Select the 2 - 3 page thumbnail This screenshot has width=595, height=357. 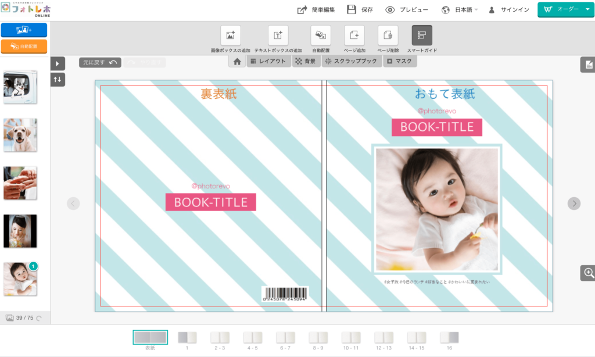pos(220,338)
